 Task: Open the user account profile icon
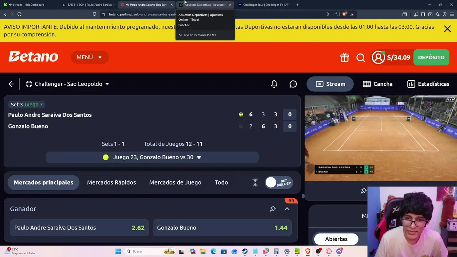(378, 57)
